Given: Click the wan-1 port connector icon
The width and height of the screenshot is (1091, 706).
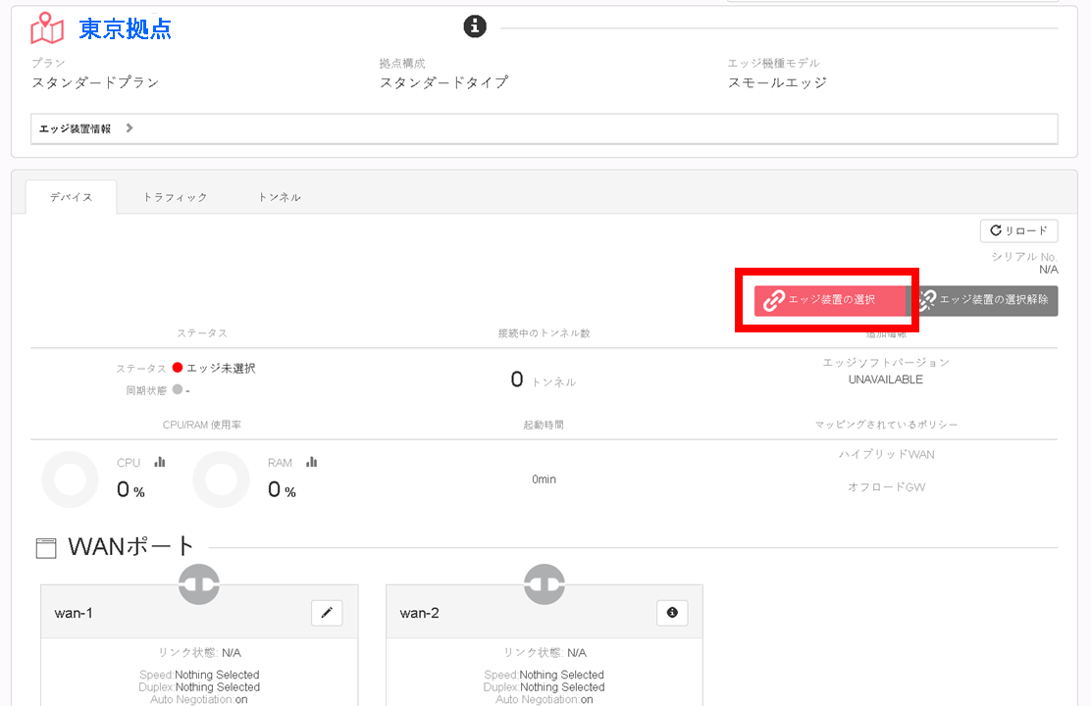Looking at the screenshot, I should tap(199, 584).
